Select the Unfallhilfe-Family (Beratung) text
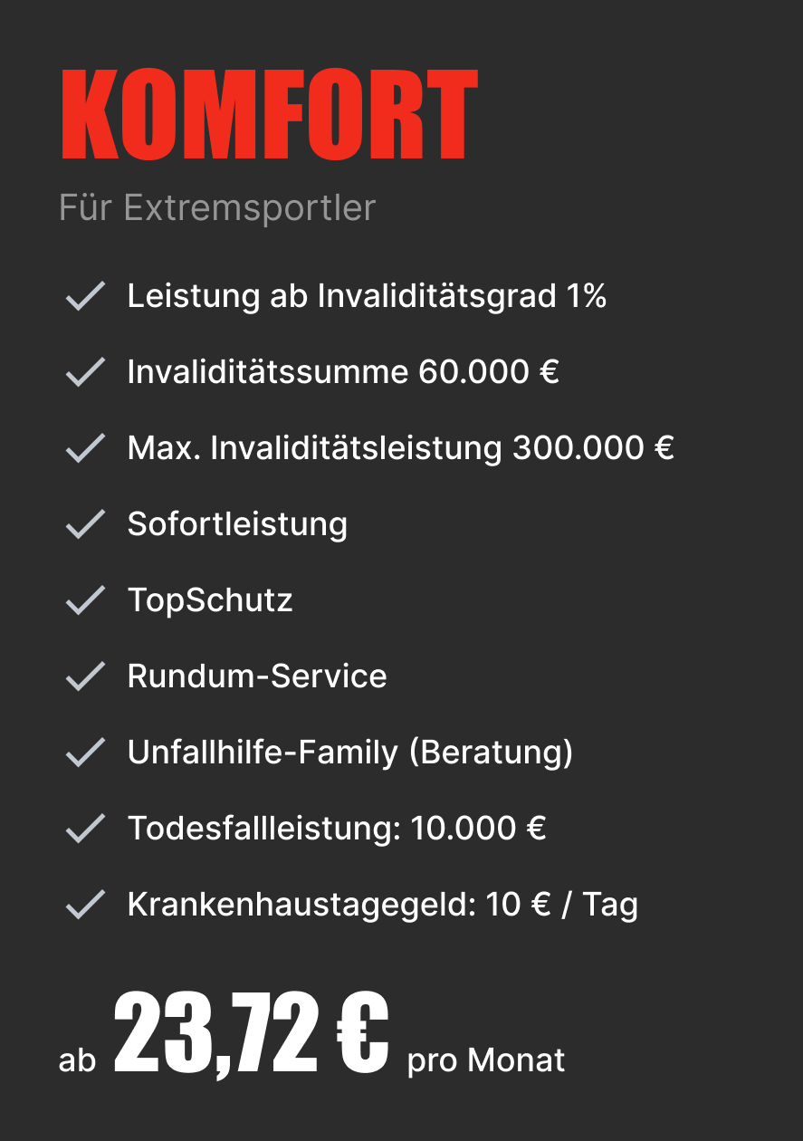Viewport: 803px width, 1141px height. click(350, 753)
